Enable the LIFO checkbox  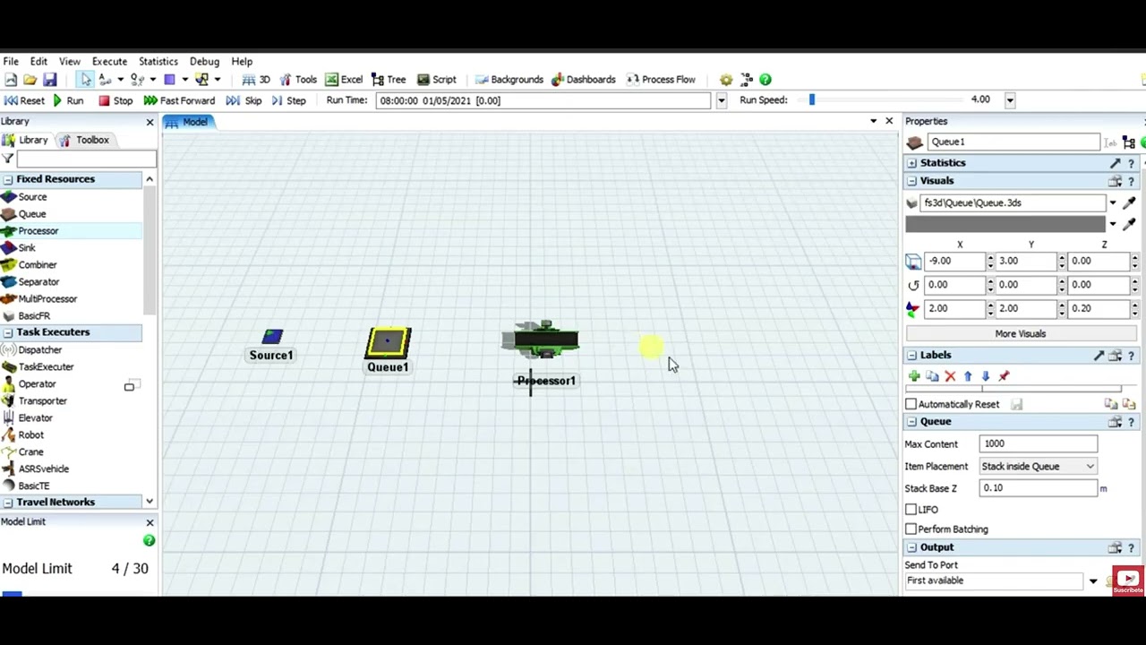pyautogui.click(x=911, y=510)
